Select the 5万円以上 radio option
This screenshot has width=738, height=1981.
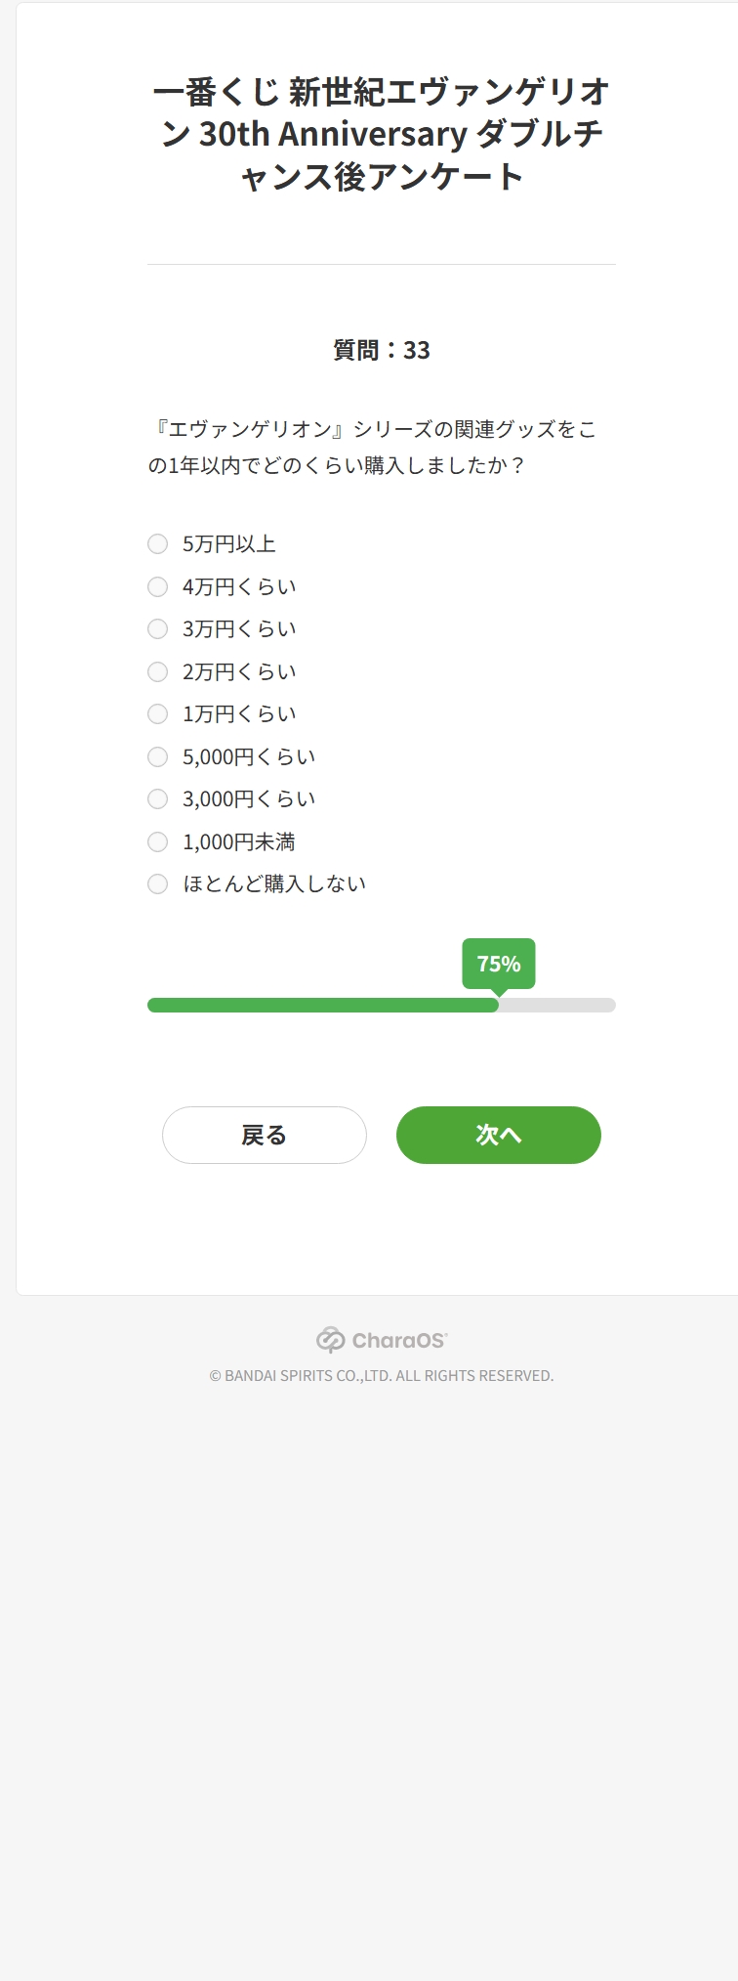tap(158, 543)
